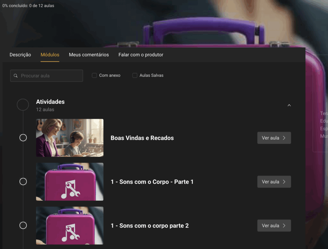Viewport: 328px width, 249px height.
Task: Collapse the Atividades module chevron
Action: tap(289, 105)
